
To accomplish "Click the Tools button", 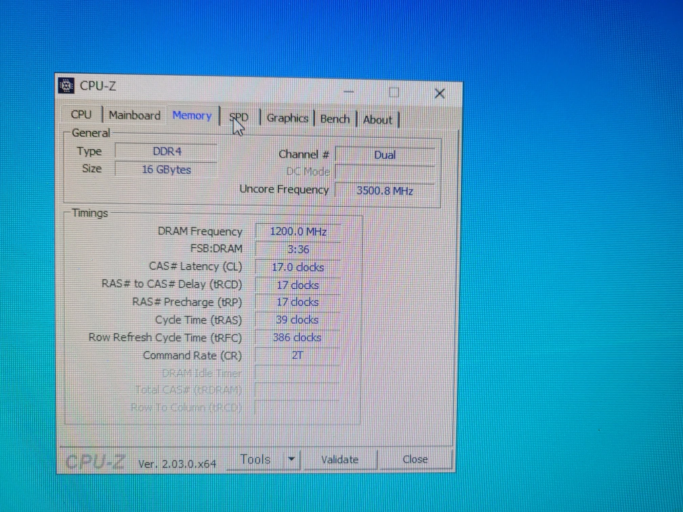I will point(255,460).
